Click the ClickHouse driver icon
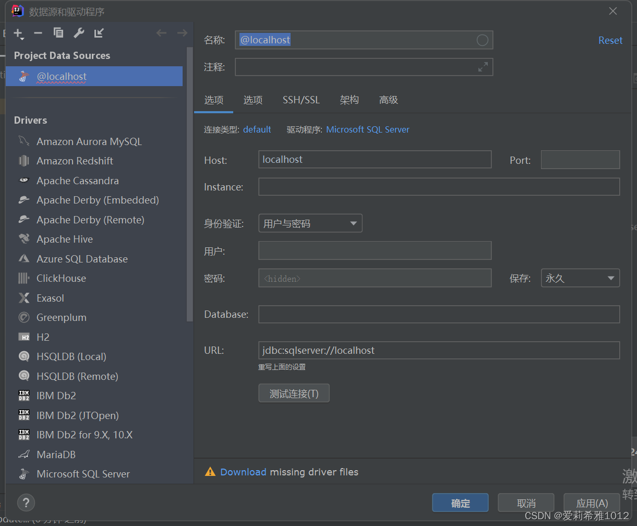This screenshot has height=526, width=637. tap(24, 278)
